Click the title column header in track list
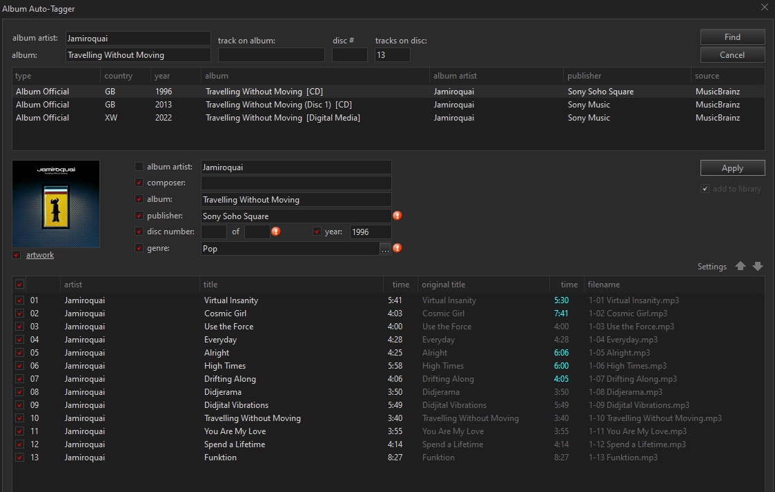This screenshot has width=775, height=492. tap(210, 285)
